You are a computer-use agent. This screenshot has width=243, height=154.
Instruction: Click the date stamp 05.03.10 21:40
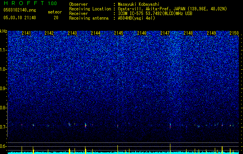(x=20, y=18)
